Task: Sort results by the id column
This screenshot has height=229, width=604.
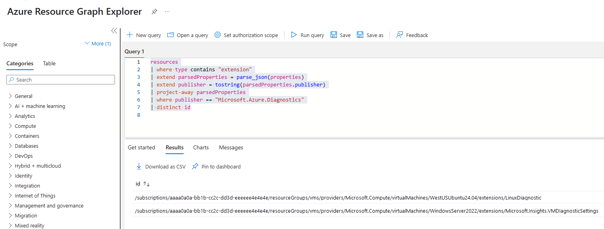Action: click(x=147, y=184)
